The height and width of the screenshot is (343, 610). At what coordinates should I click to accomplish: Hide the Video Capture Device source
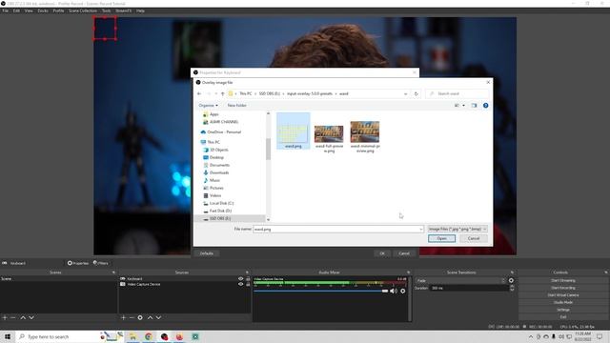pyautogui.click(x=240, y=284)
